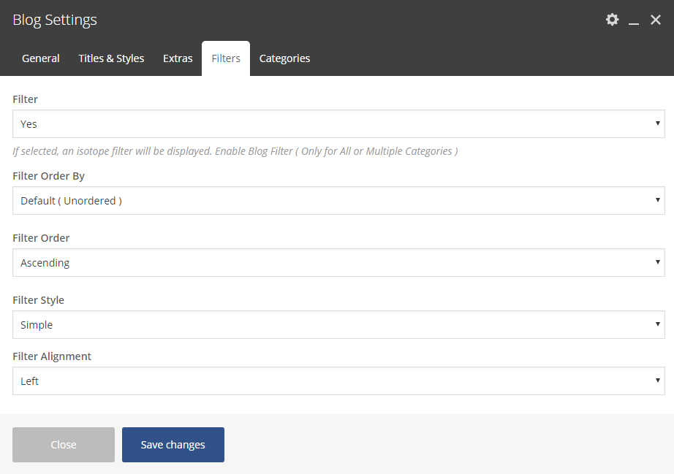Screen dimensions: 674x474
Task: Click the isotope filter help description text
Action: [x=235, y=151]
